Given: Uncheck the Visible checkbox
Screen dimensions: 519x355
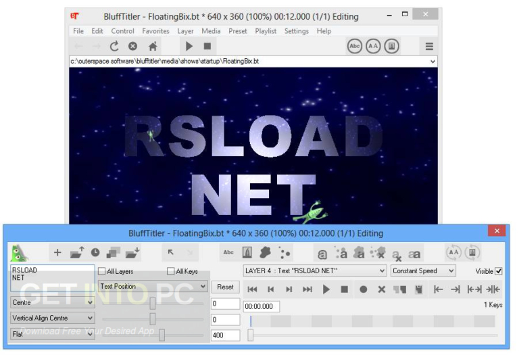Looking at the screenshot, I should coord(499,271).
